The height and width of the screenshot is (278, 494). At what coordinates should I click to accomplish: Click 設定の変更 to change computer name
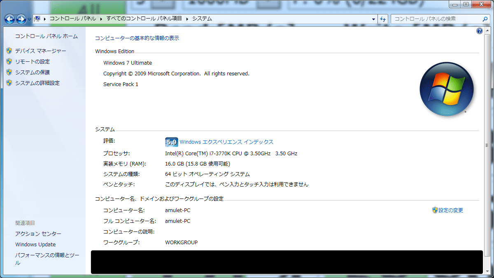click(x=451, y=210)
